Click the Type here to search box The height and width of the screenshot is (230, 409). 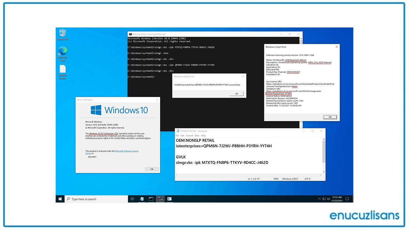coord(96,199)
